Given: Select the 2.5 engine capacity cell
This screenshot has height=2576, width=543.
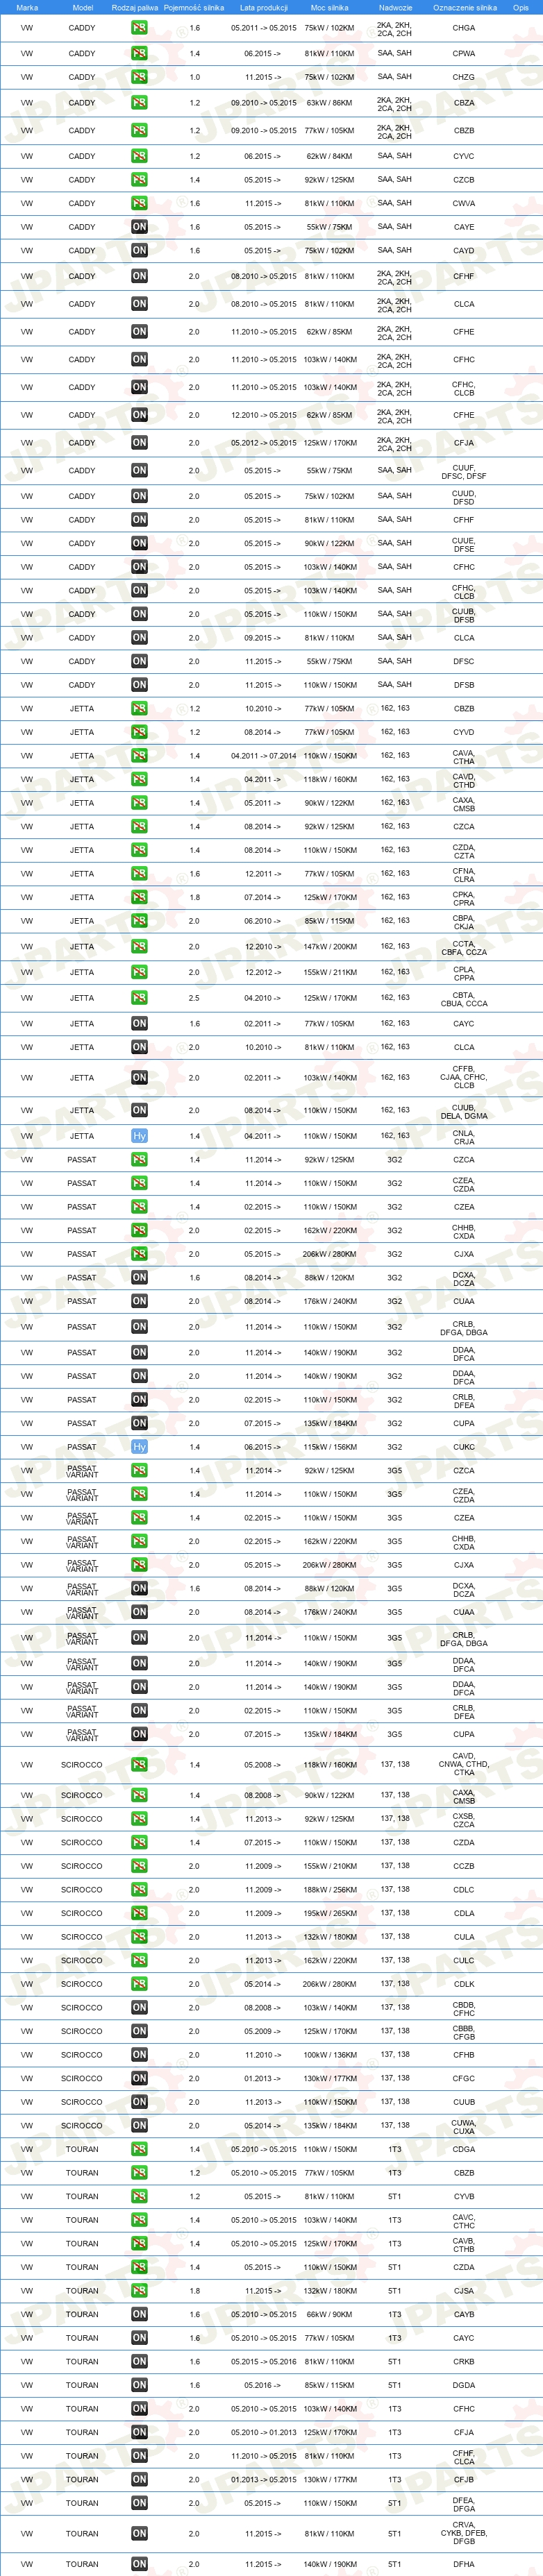Looking at the screenshot, I should pos(194,998).
